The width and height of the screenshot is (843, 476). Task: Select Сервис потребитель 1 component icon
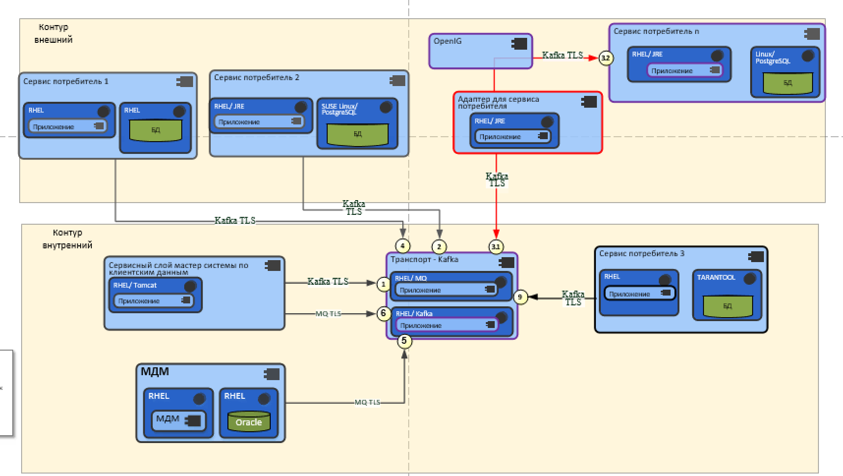point(185,82)
